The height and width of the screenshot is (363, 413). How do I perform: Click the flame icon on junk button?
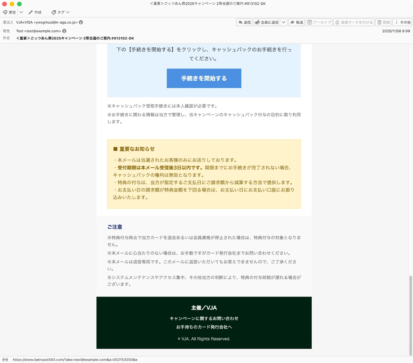point(337,22)
